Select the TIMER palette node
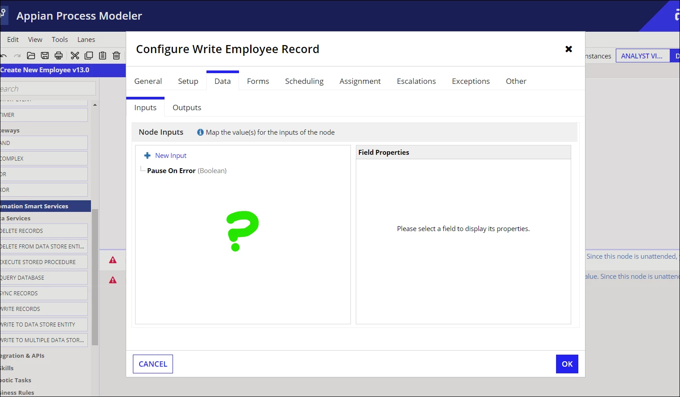The height and width of the screenshot is (397, 680). [x=44, y=115]
